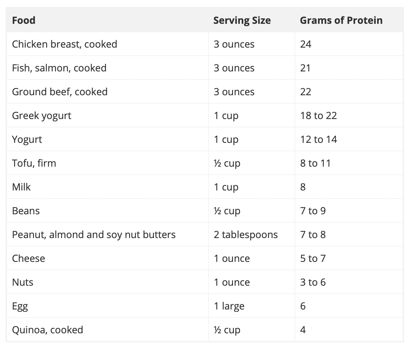Click the Fish, salmon, cooked cell
This screenshot has height=348, width=410.
tap(59, 68)
